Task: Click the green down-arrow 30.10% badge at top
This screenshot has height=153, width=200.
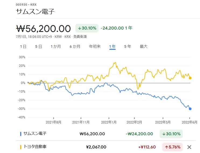Action: tap(87, 28)
